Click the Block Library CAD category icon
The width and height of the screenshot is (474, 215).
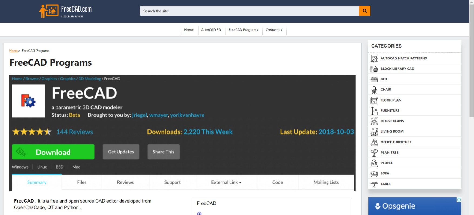point(374,69)
